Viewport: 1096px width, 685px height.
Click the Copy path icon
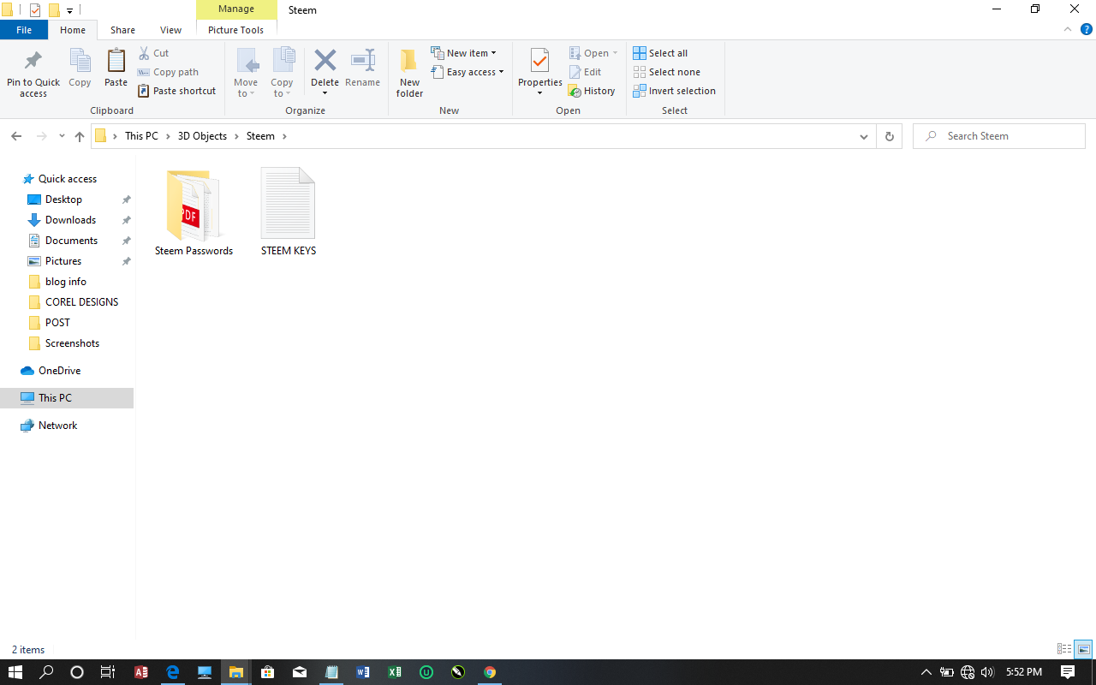point(168,72)
